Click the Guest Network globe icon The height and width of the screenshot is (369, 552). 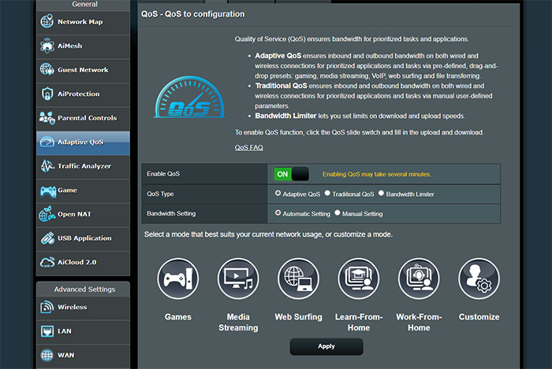coord(47,69)
